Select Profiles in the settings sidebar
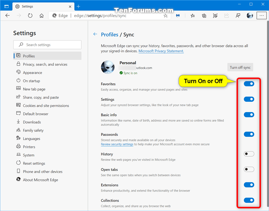 pyautogui.click(x=47, y=56)
